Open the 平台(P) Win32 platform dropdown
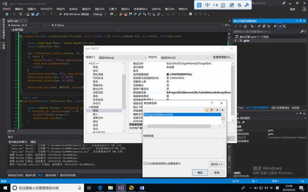This screenshot has height=192, width=308. pos(185,58)
